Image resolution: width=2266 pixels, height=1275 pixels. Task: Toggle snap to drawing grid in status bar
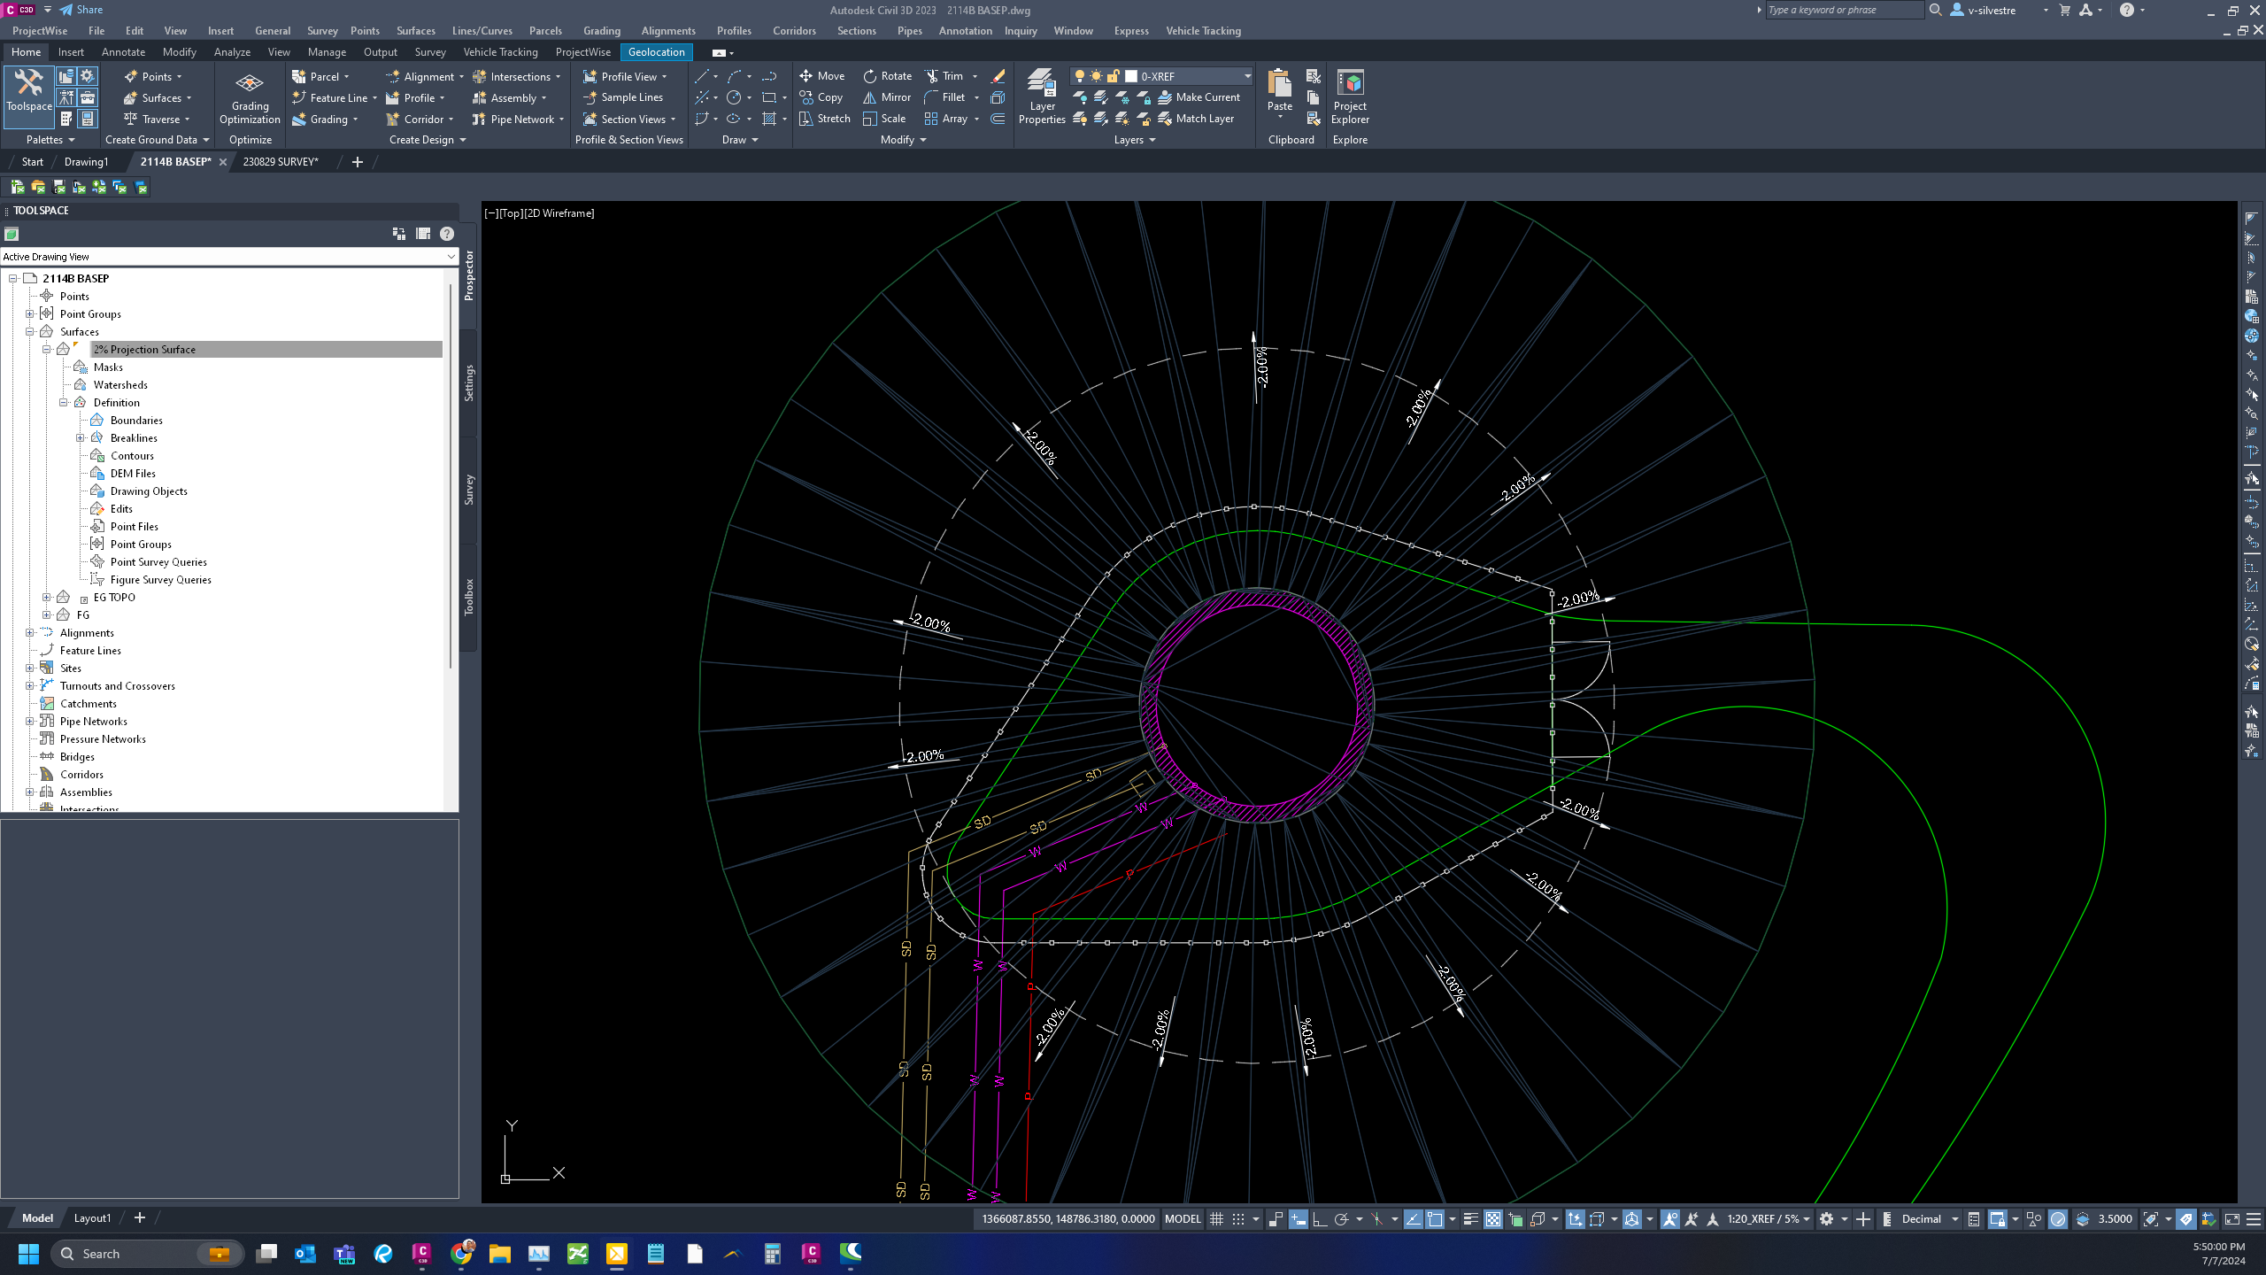(x=1237, y=1218)
